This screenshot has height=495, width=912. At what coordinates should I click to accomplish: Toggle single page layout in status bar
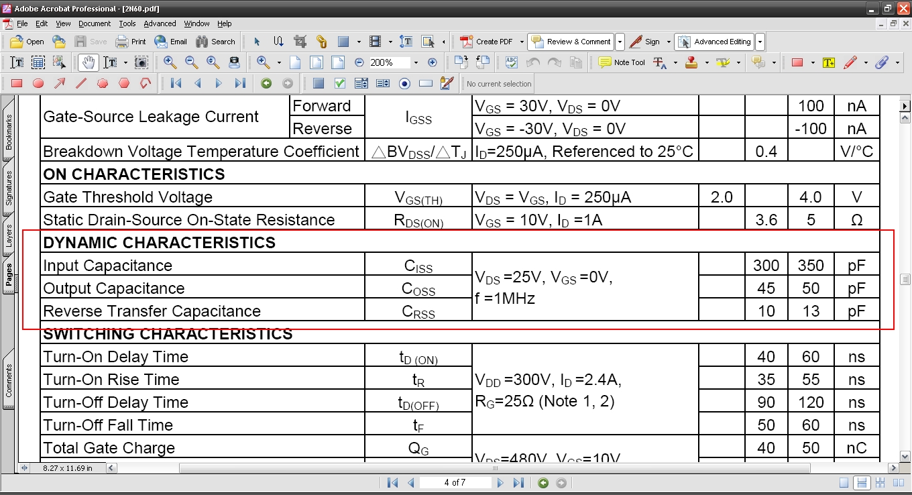coord(844,483)
